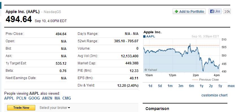Open the AMZN ticker link
This screenshot has height=112, width=239.
47,98
